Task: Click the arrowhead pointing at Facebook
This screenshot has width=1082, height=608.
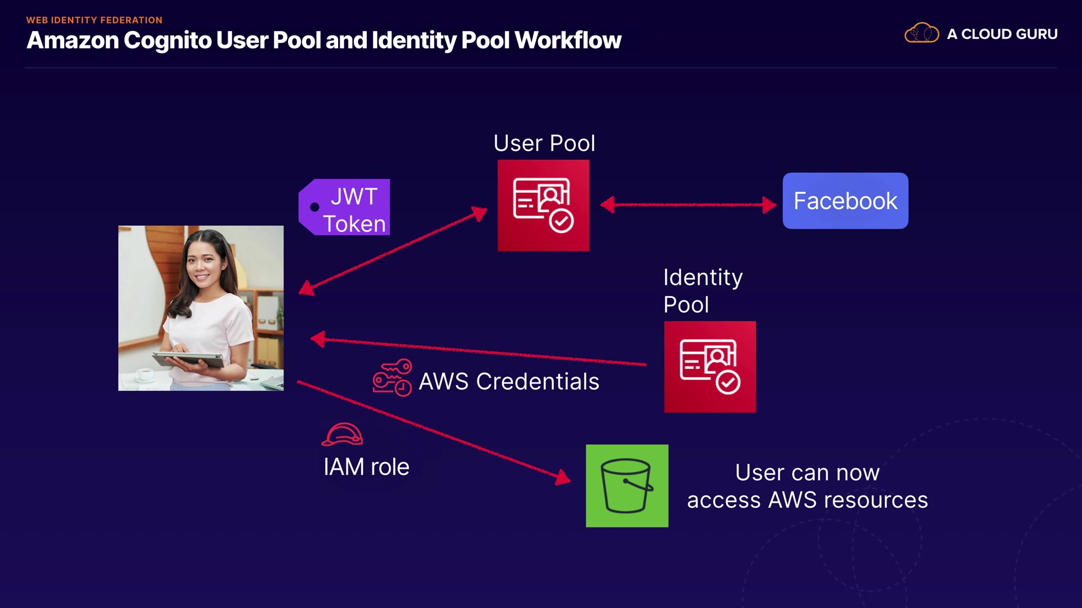Action: coord(769,205)
